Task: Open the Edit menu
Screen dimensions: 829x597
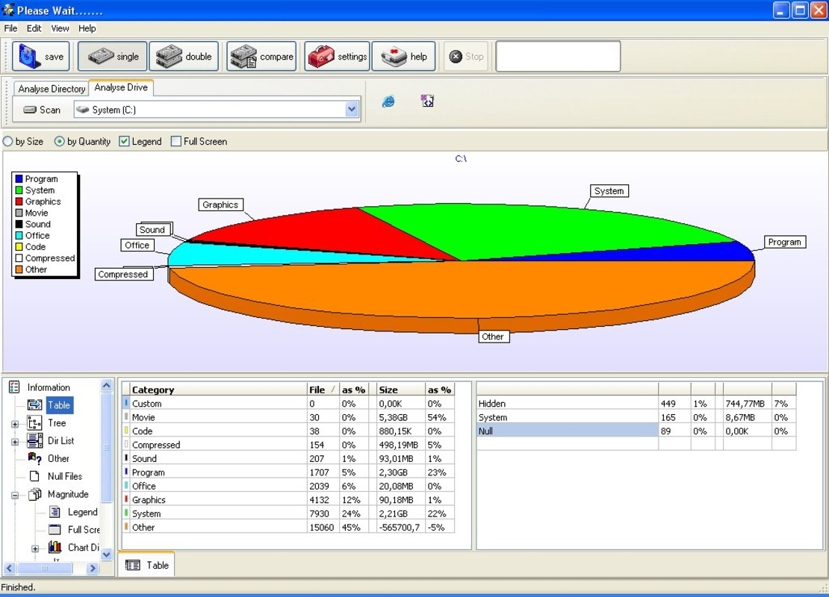Action: pos(34,28)
